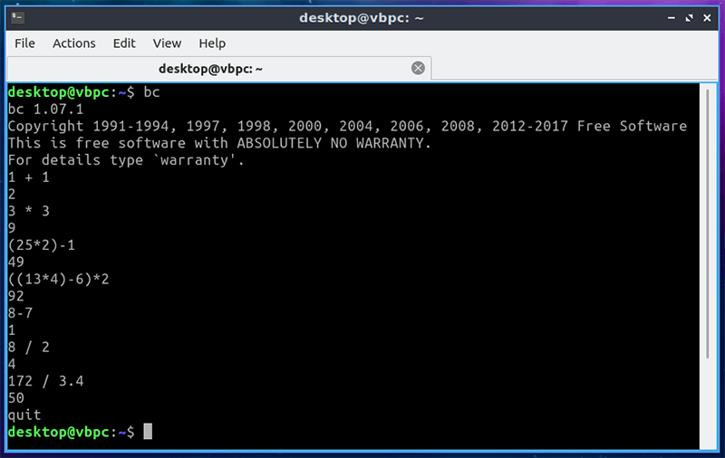Click the 'quit' command line
The height and width of the screenshot is (458, 725).
pos(24,415)
